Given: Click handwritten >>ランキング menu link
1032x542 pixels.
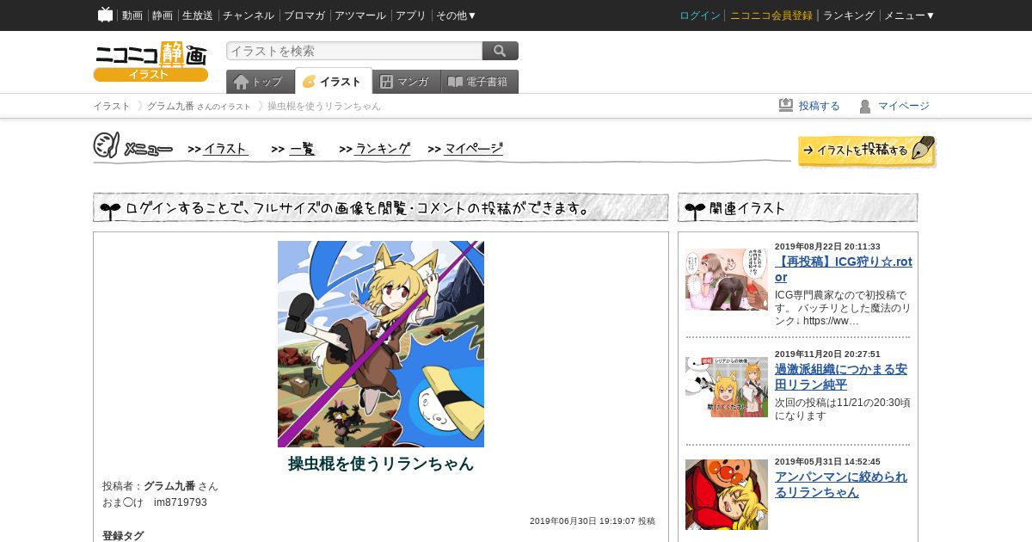Looking at the screenshot, I should coord(375,149).
